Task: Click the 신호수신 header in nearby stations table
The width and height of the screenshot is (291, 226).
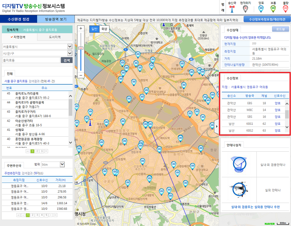Action: click(x=42, y=180)
